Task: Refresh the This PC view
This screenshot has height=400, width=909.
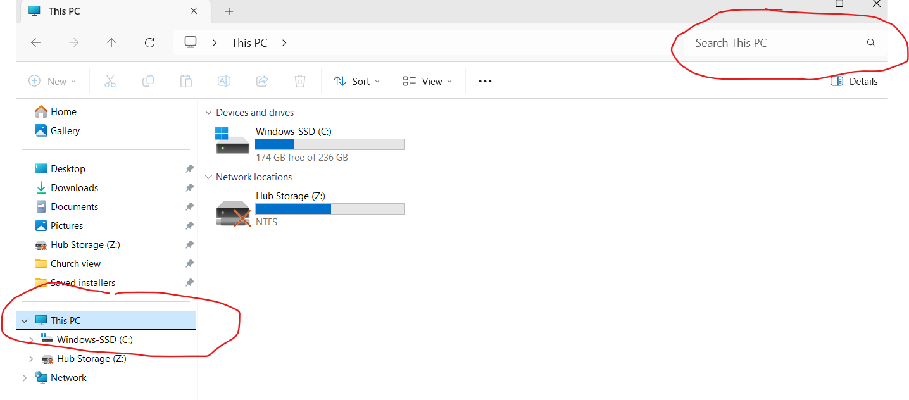Action: point(149,43)
